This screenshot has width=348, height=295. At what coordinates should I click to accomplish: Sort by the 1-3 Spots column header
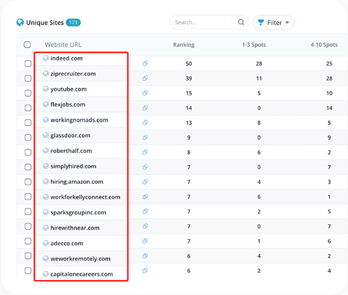[x=254, y=45]
